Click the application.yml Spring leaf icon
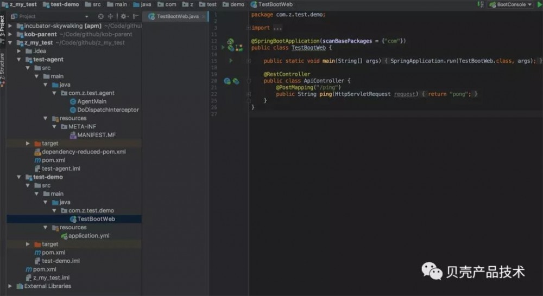This screenshot has height=296, width=543. coord(64,236)
